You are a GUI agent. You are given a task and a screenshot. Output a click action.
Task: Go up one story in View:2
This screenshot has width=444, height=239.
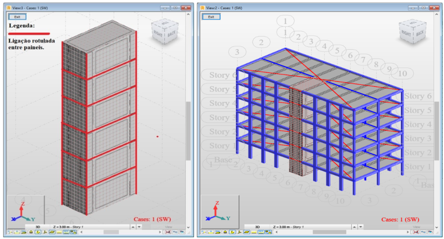tap(355, 227)
